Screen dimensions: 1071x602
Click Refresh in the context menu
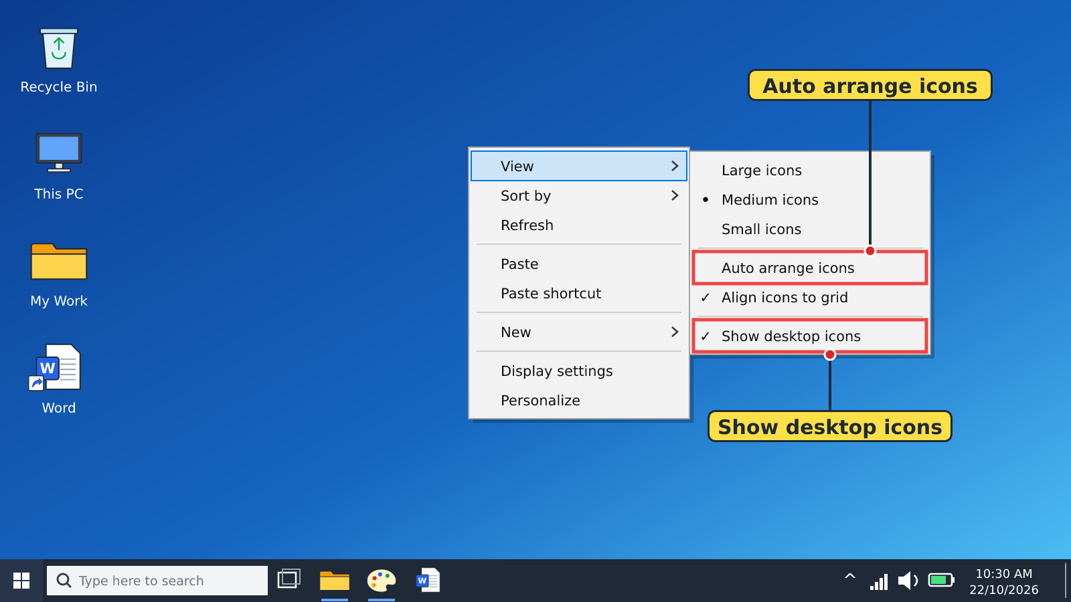pos(579,225)
